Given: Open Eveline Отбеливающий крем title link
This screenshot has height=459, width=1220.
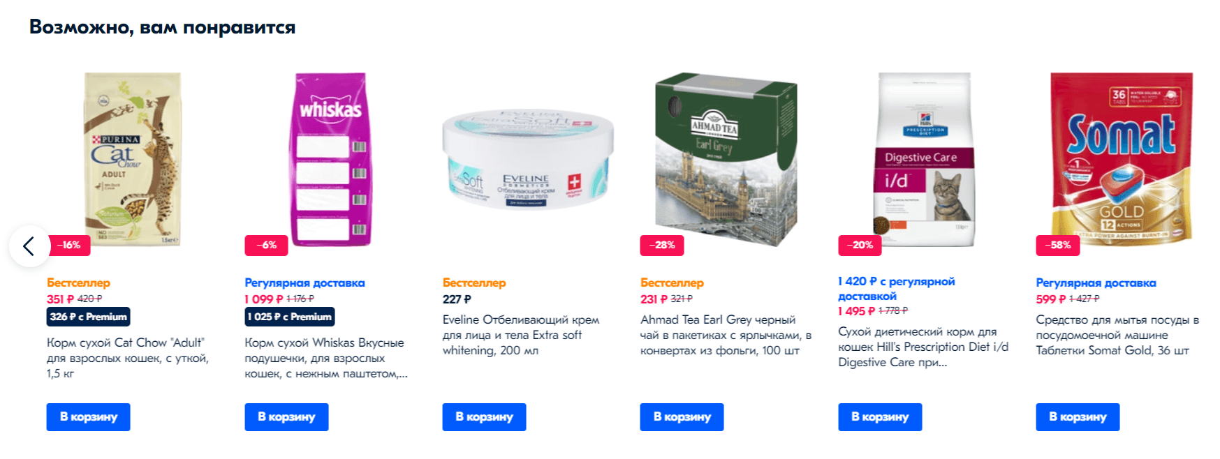Looking at the screenshot, I should (x=521, y=335).
